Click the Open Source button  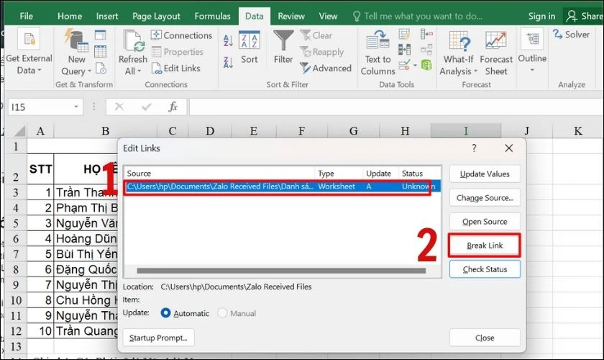[x=485, y=222]
